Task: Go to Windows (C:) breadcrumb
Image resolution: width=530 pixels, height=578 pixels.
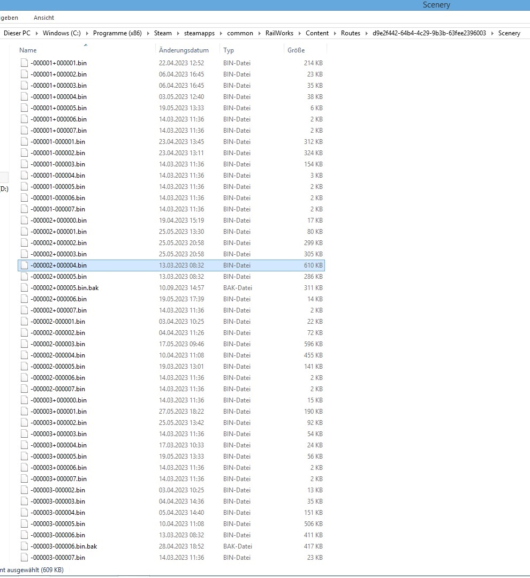Action: point(62,33)
